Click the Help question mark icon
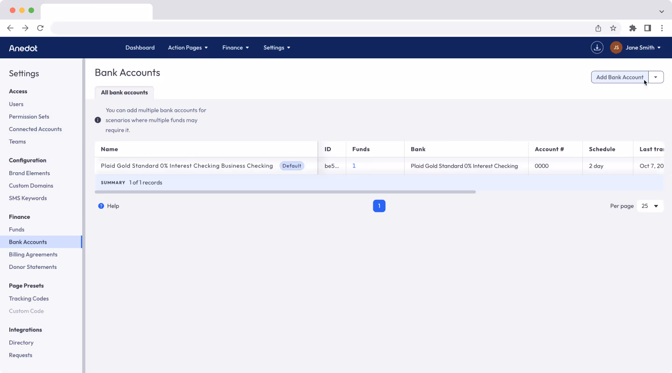Image resolution: width=672 pixels, height=373 pixels. [102, 206]
